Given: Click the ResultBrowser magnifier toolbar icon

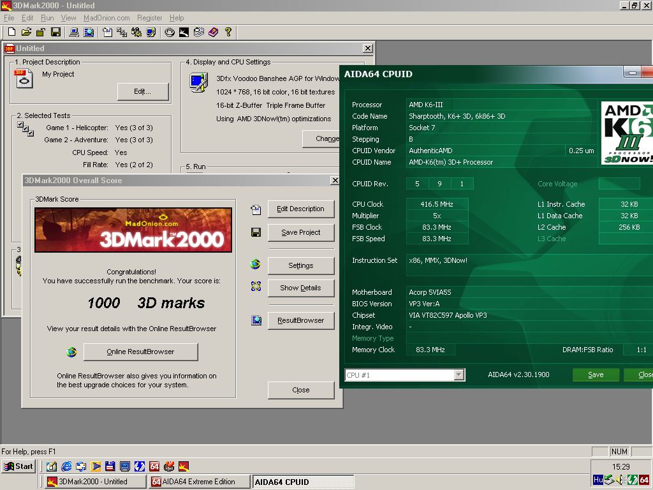Looking at the screenshot, I should tap(89, 32).
